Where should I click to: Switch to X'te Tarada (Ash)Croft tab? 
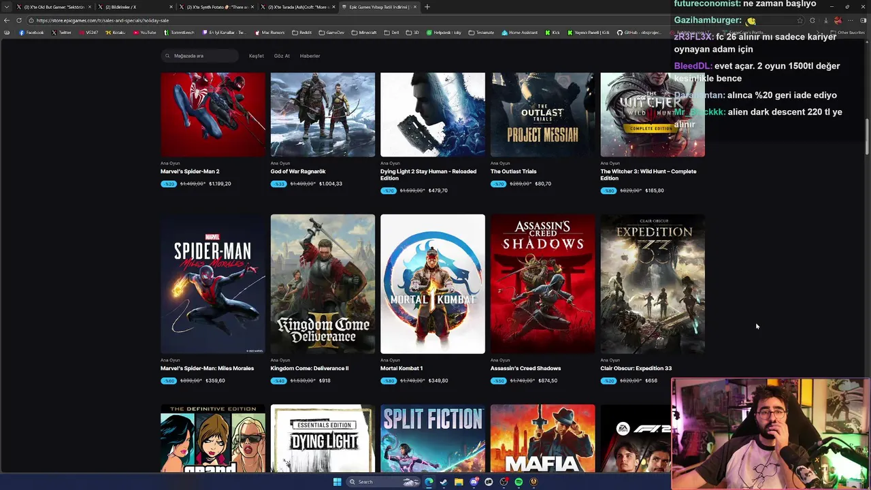coord(298,7)
